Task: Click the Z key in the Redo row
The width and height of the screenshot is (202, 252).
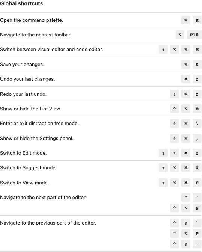Action: [x=197, y=94]
